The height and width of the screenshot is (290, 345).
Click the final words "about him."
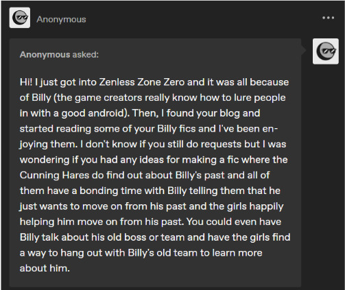point(45,268)
